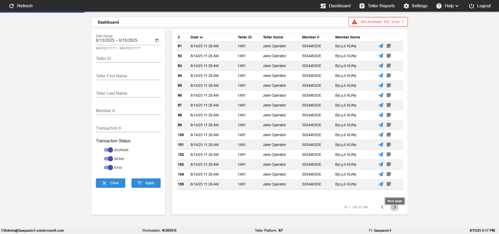Click the Date Range input 8/13/2025 – 8/15/2025
This screenshot has height=234, width=499.
[117, 41]
